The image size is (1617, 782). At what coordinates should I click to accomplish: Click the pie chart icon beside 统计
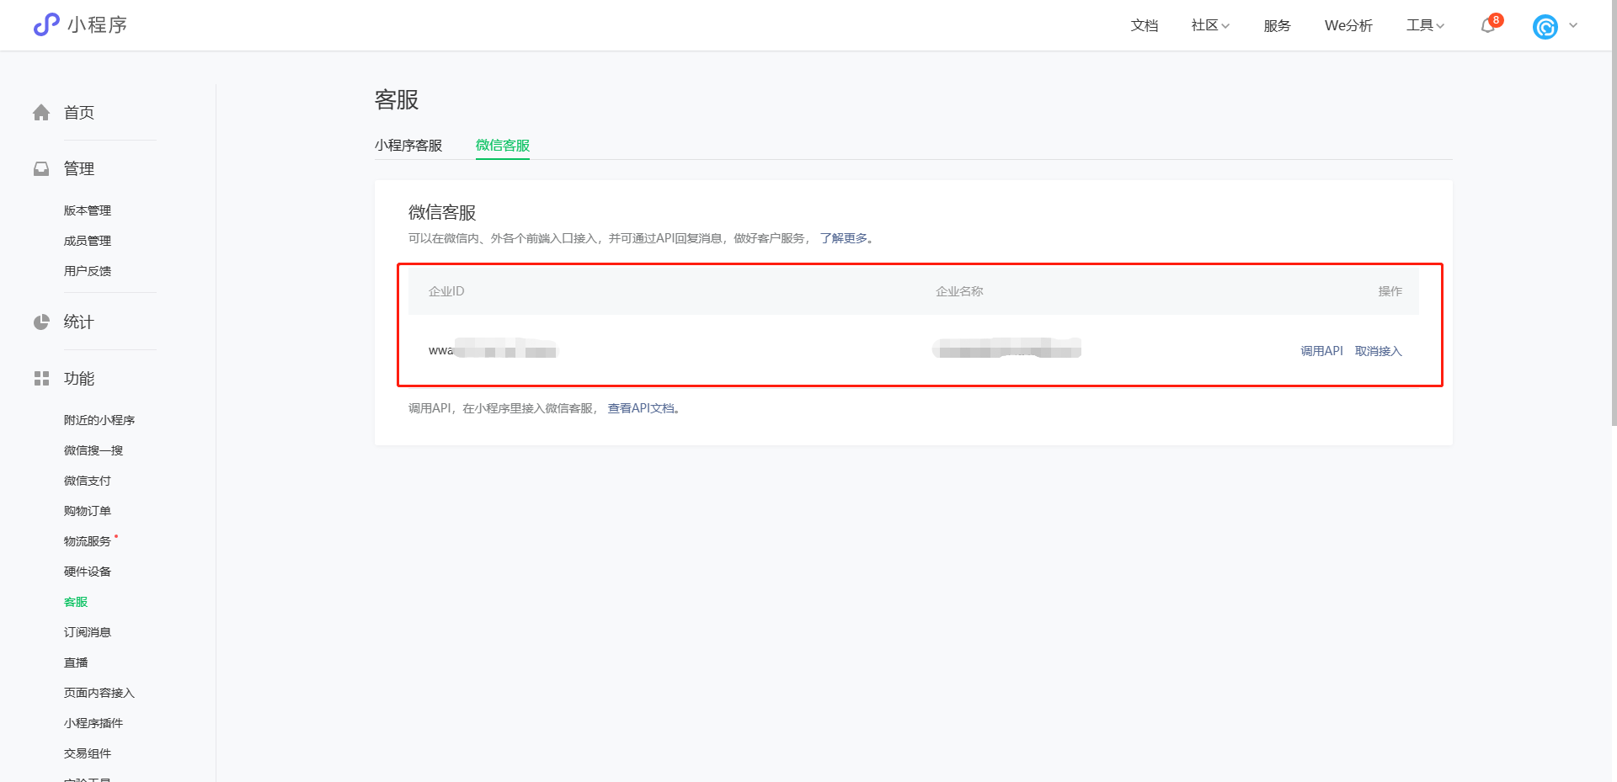(41, 322)
